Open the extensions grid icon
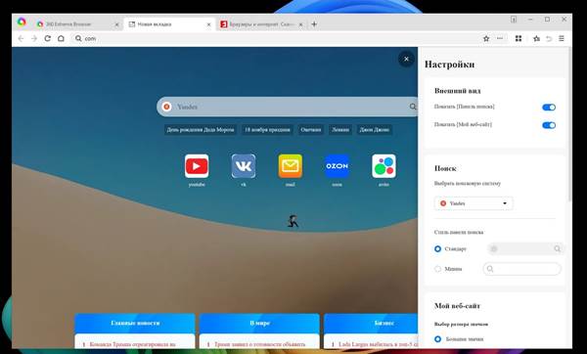587x354 pixels. point(519,38)
